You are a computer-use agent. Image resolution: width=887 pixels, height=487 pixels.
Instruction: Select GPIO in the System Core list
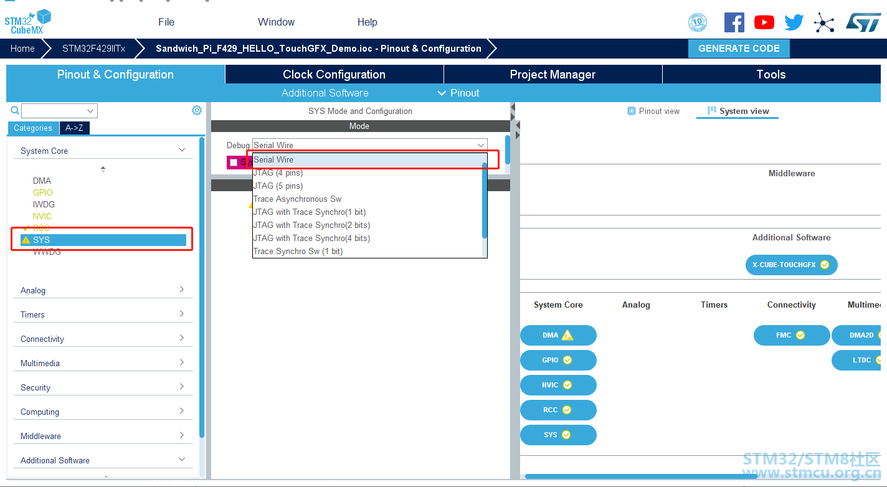(43, 192)
